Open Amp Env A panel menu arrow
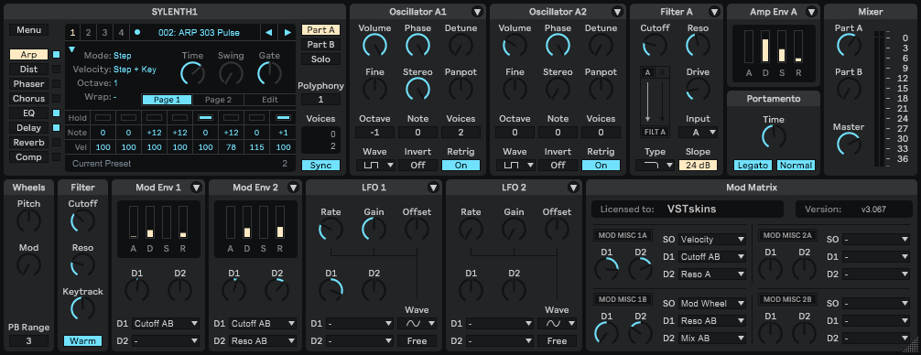 [x=811, y=12]
